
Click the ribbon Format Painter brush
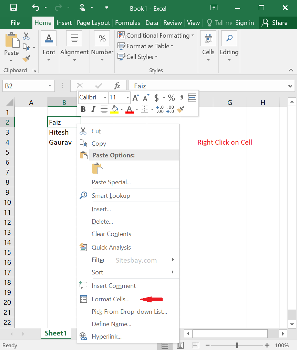pos(27,59)
